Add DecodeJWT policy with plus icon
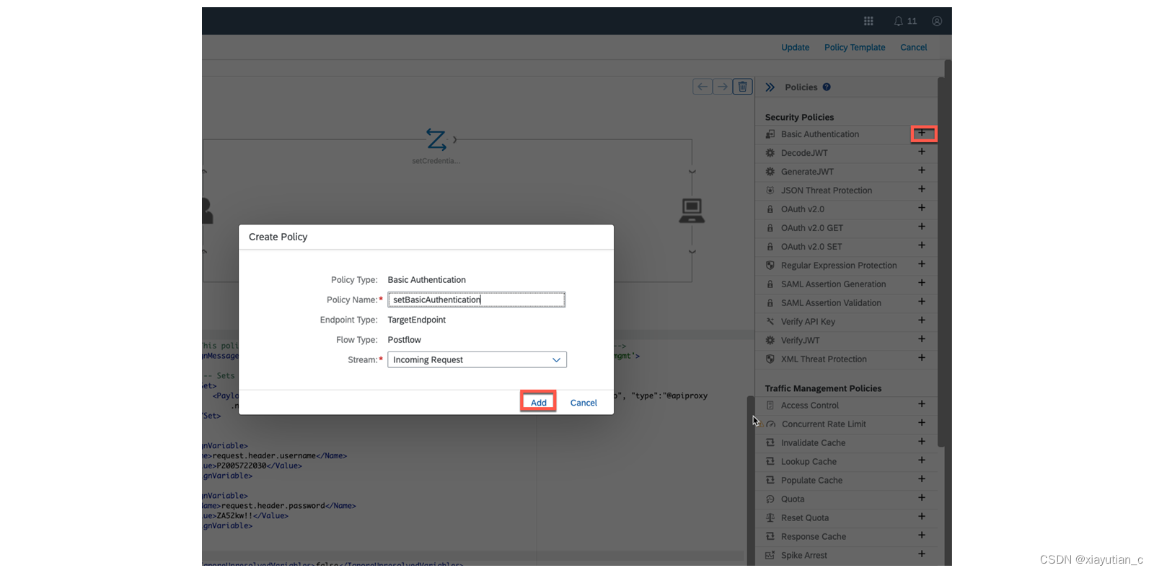This screenshot has width=1154, height=573. 922,152
